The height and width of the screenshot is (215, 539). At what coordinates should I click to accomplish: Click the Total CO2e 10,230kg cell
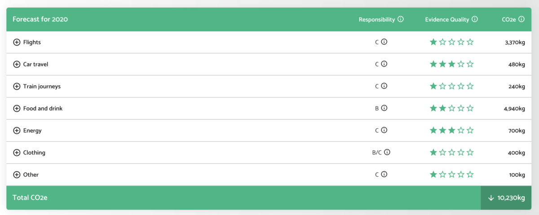click(506, 198)
